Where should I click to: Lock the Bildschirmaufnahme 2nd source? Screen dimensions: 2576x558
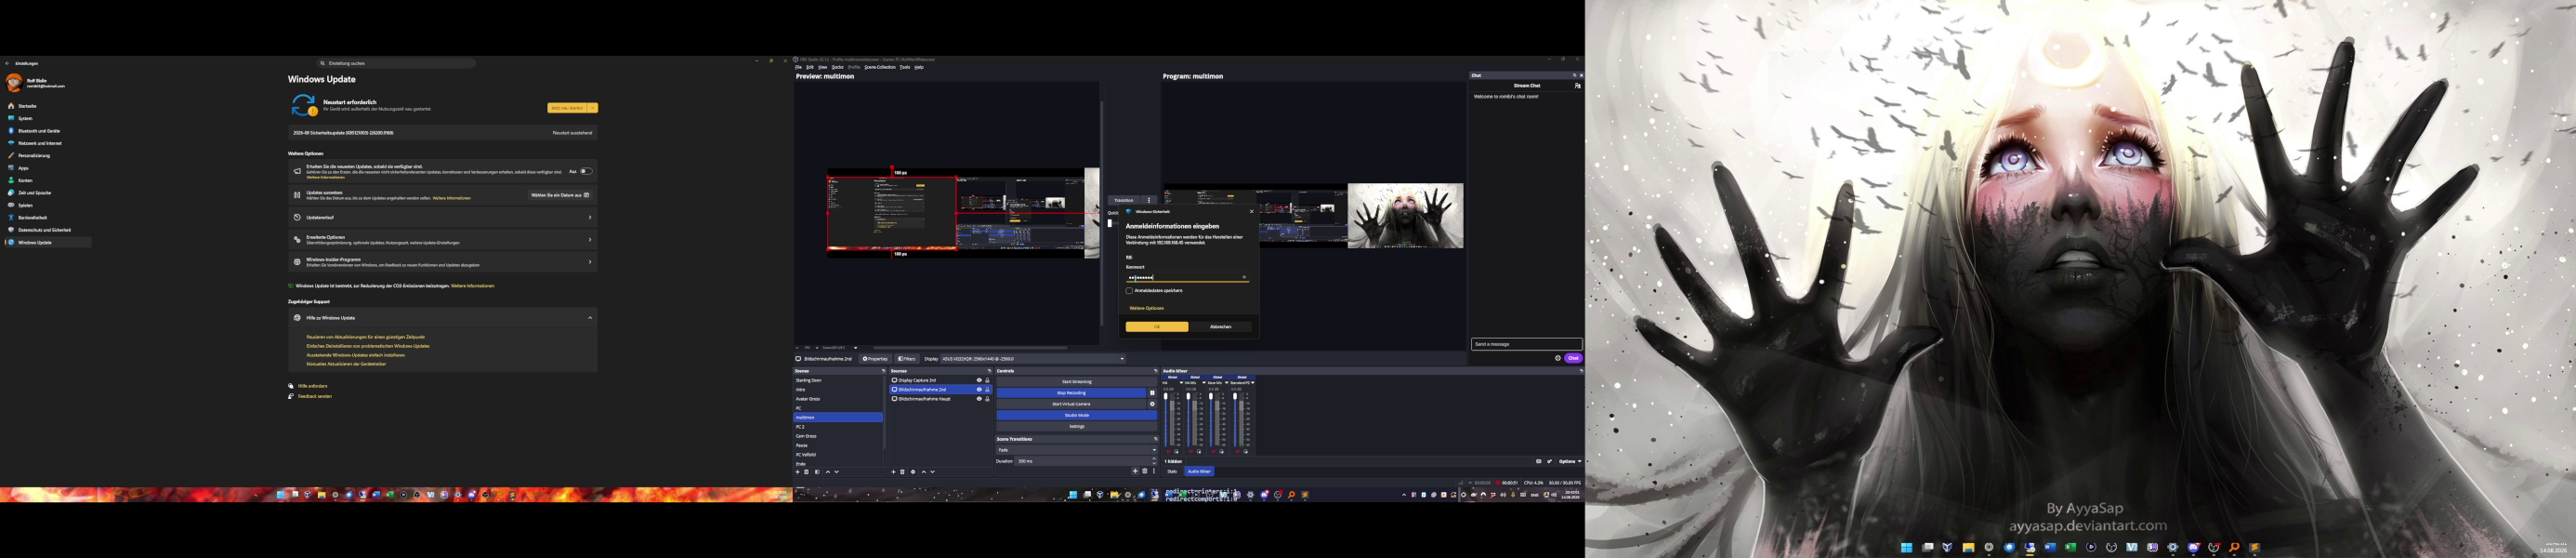(988, 390)
